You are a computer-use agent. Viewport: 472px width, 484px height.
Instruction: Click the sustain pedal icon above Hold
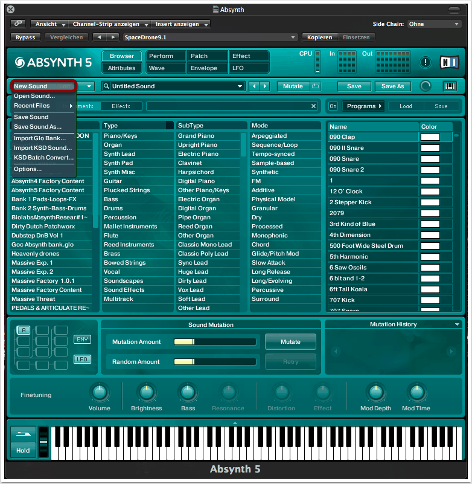[23, 435]
